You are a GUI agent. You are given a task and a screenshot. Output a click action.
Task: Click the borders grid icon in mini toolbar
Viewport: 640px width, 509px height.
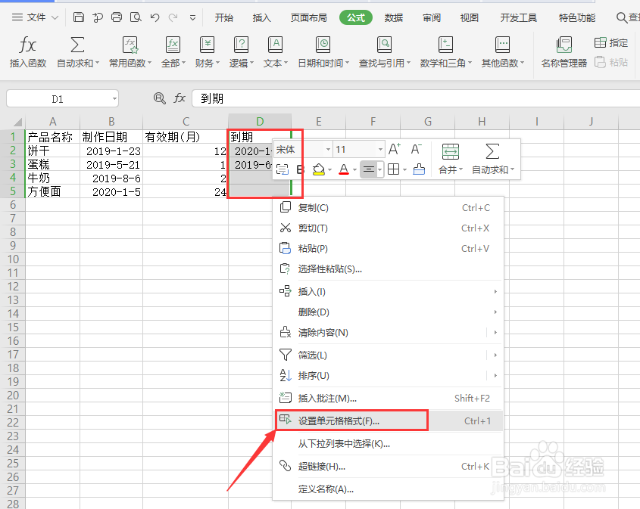394,169
